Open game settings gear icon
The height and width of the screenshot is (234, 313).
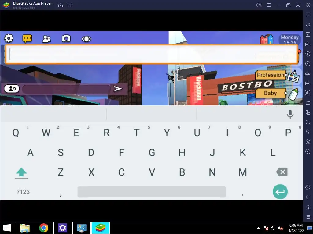coord(9,38)
